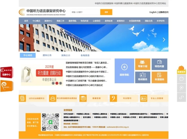Open news item 研究中心组织开展2022
Image resolution: width=187 pixels, height=139 pixels.
tap(85, 76)
